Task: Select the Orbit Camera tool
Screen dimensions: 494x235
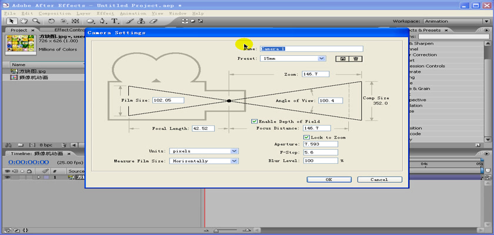Action: 64,21
